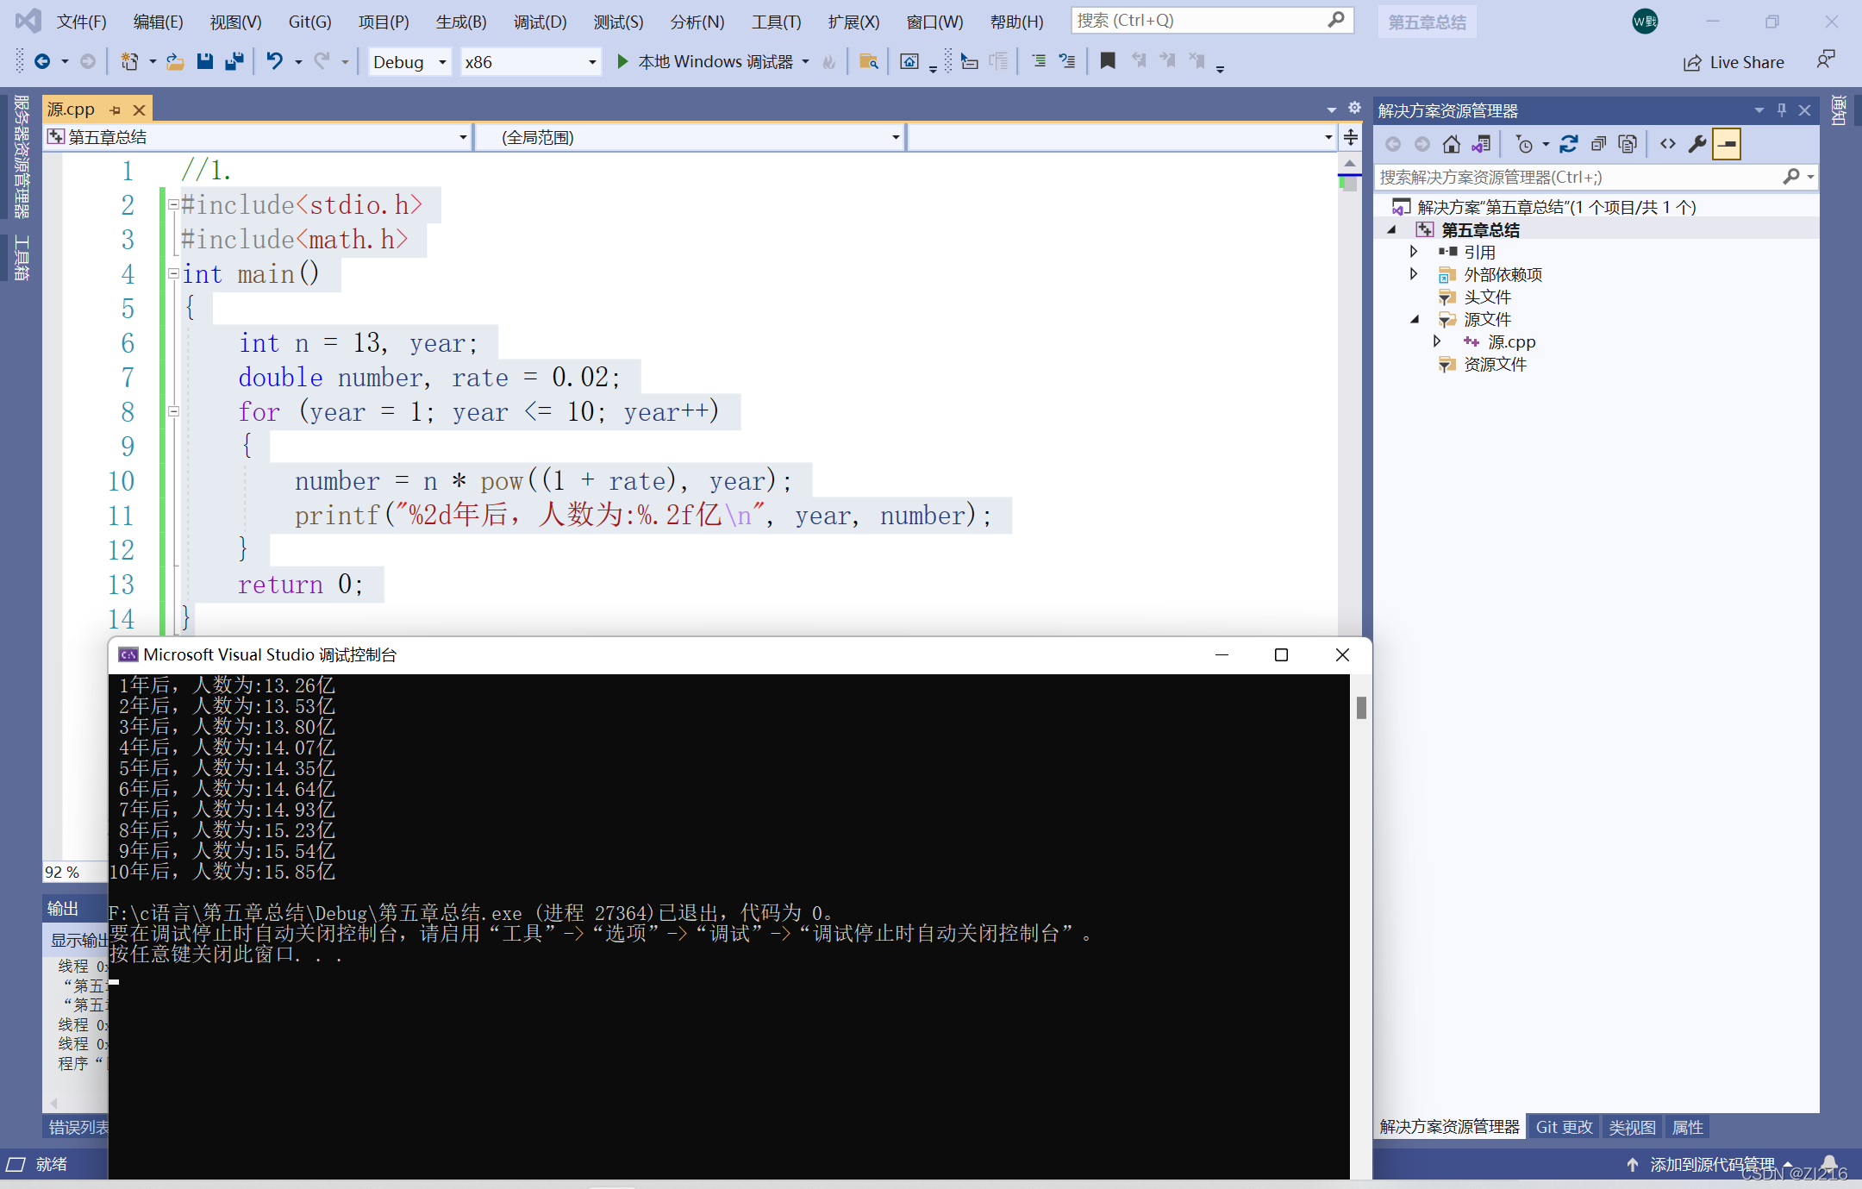Click the Redo action icon
Viewport: 1862px width, 1189px height.
click(322, 64)
